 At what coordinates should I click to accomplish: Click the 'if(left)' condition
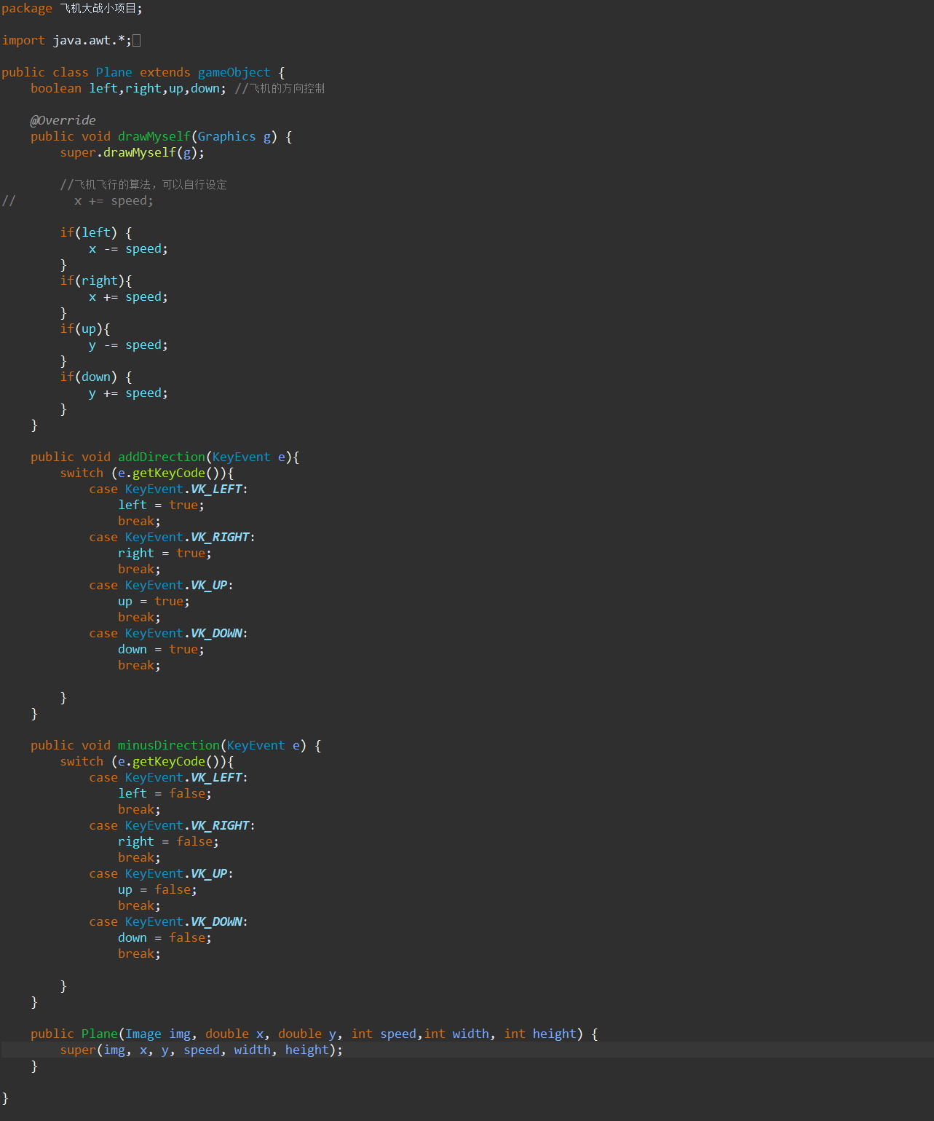[x=89, y=233]
